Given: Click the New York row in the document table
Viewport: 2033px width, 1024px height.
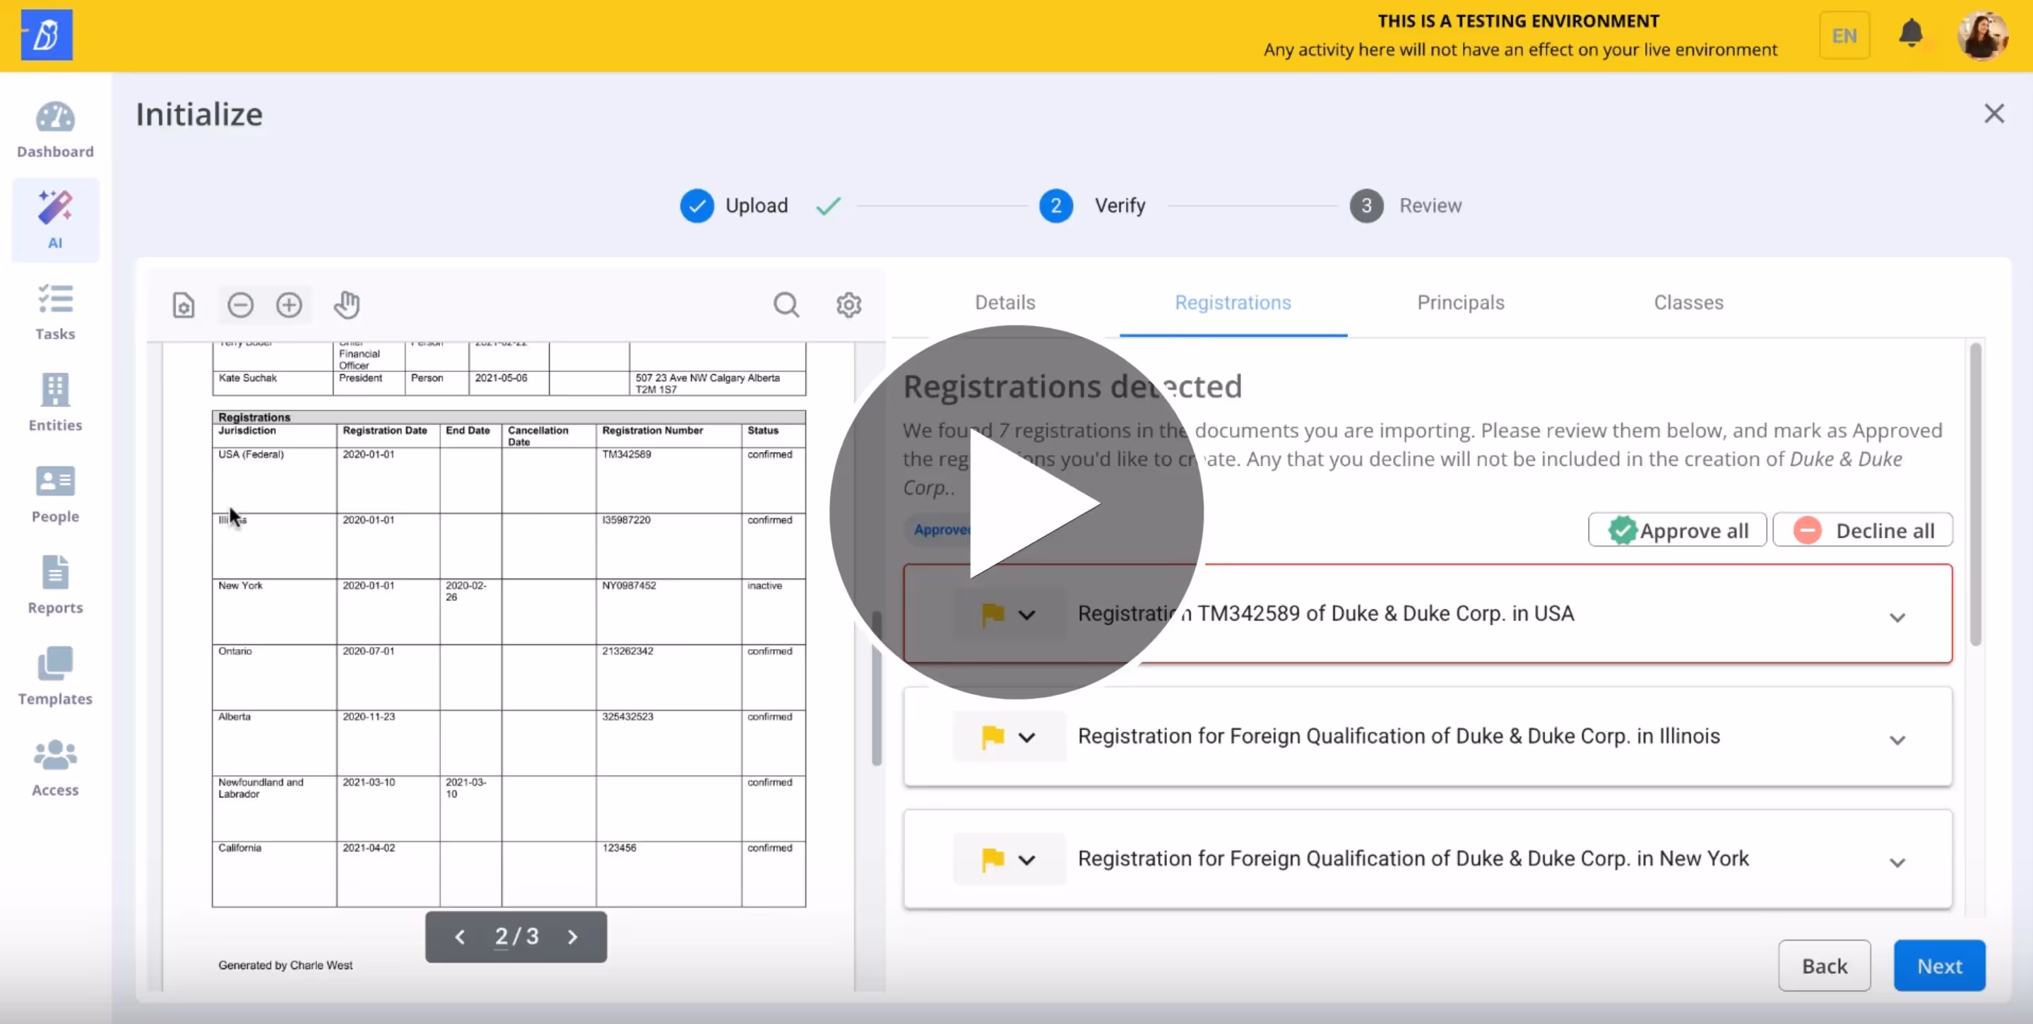Looking at the screenshot, I should pos(509,612).
